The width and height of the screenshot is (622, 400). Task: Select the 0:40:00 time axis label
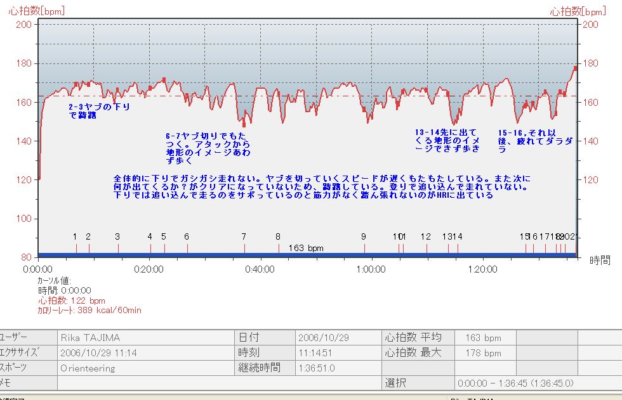coord(260,269)
